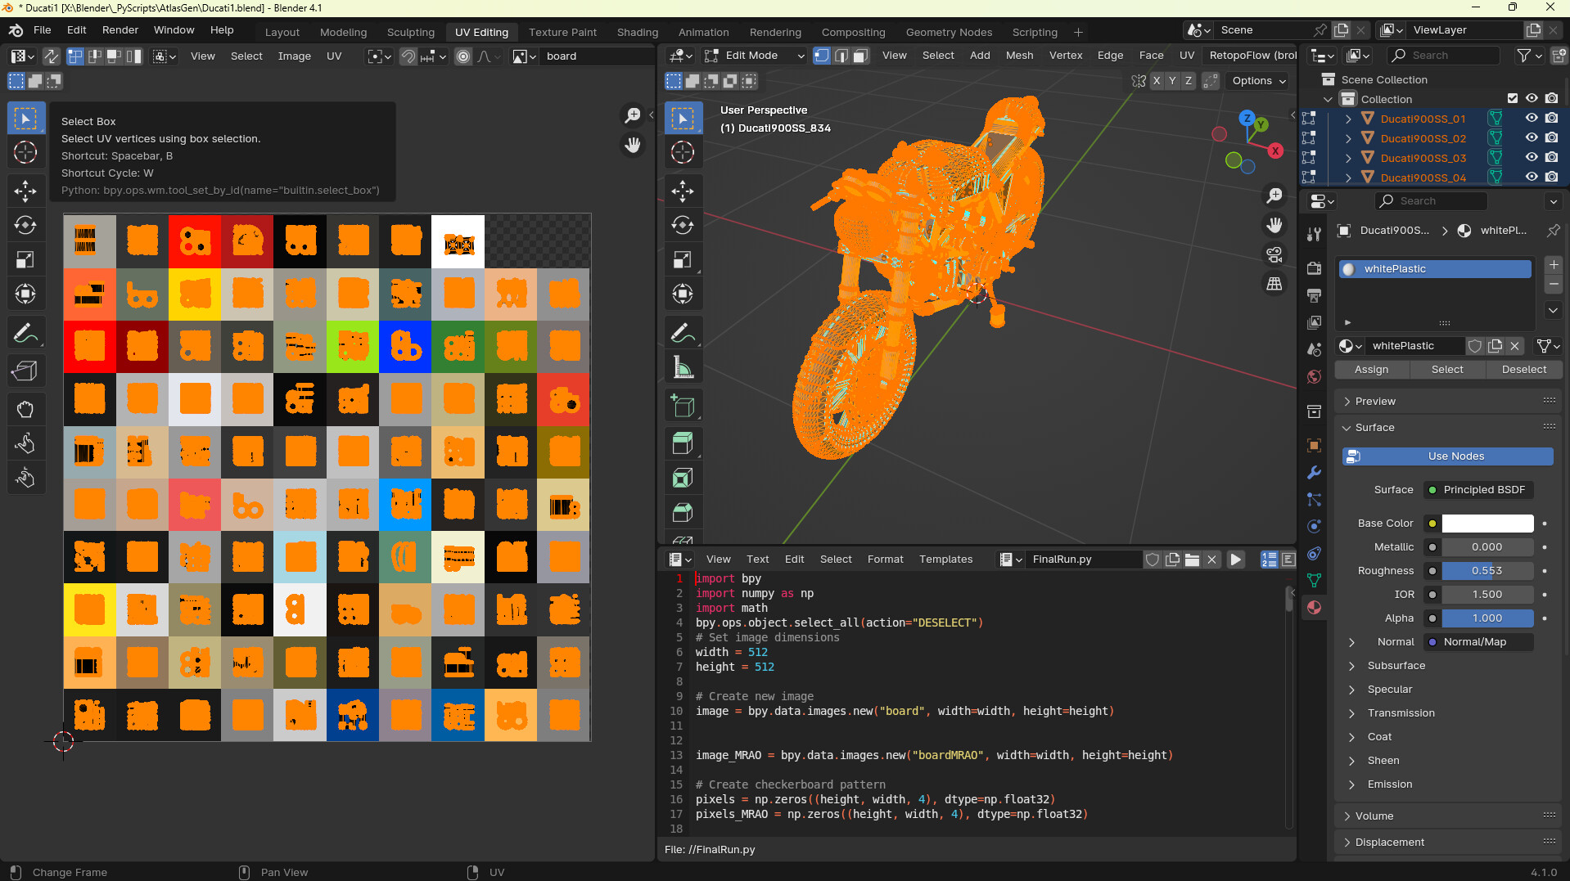Switch to the Shading workspace tab
The height and width of the screenshot is (881, 1570).
click(x=638, y=32)
